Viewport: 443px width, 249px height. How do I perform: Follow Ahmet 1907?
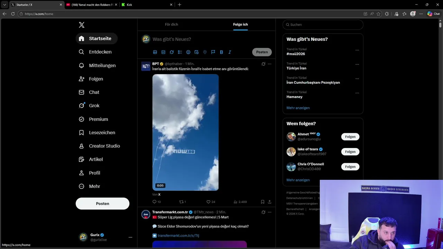pyautogui.click(x=350, y=137)
